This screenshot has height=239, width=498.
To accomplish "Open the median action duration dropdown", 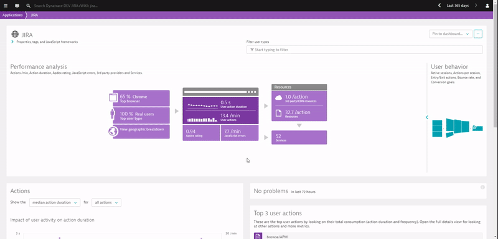I will click(55, 202).
